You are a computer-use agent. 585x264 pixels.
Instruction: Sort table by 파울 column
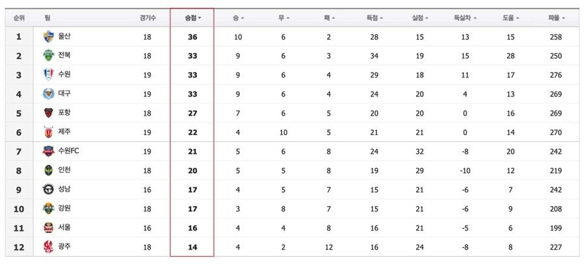pos(556,18)
